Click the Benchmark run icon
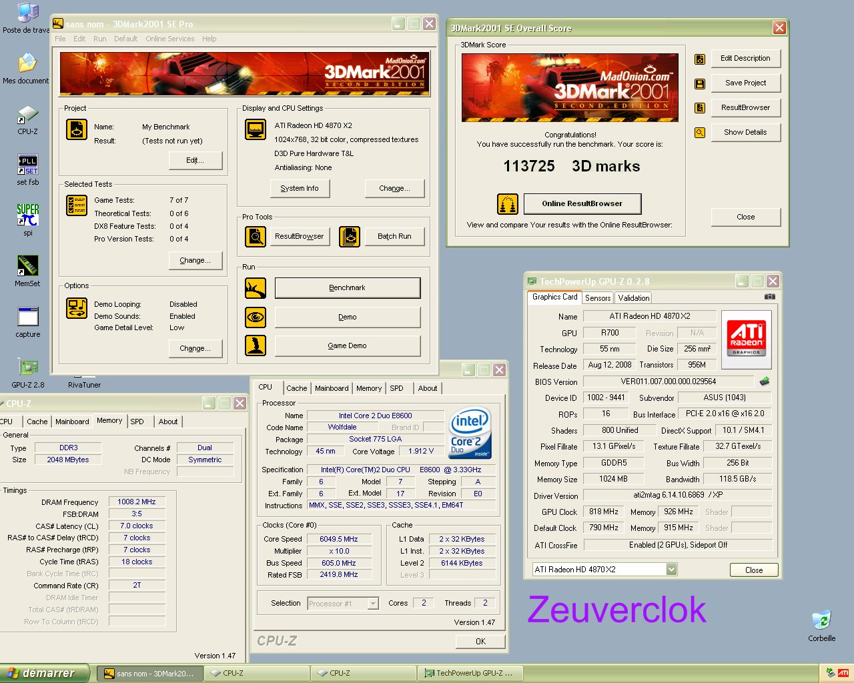854x683 pixels. [256, 288]
